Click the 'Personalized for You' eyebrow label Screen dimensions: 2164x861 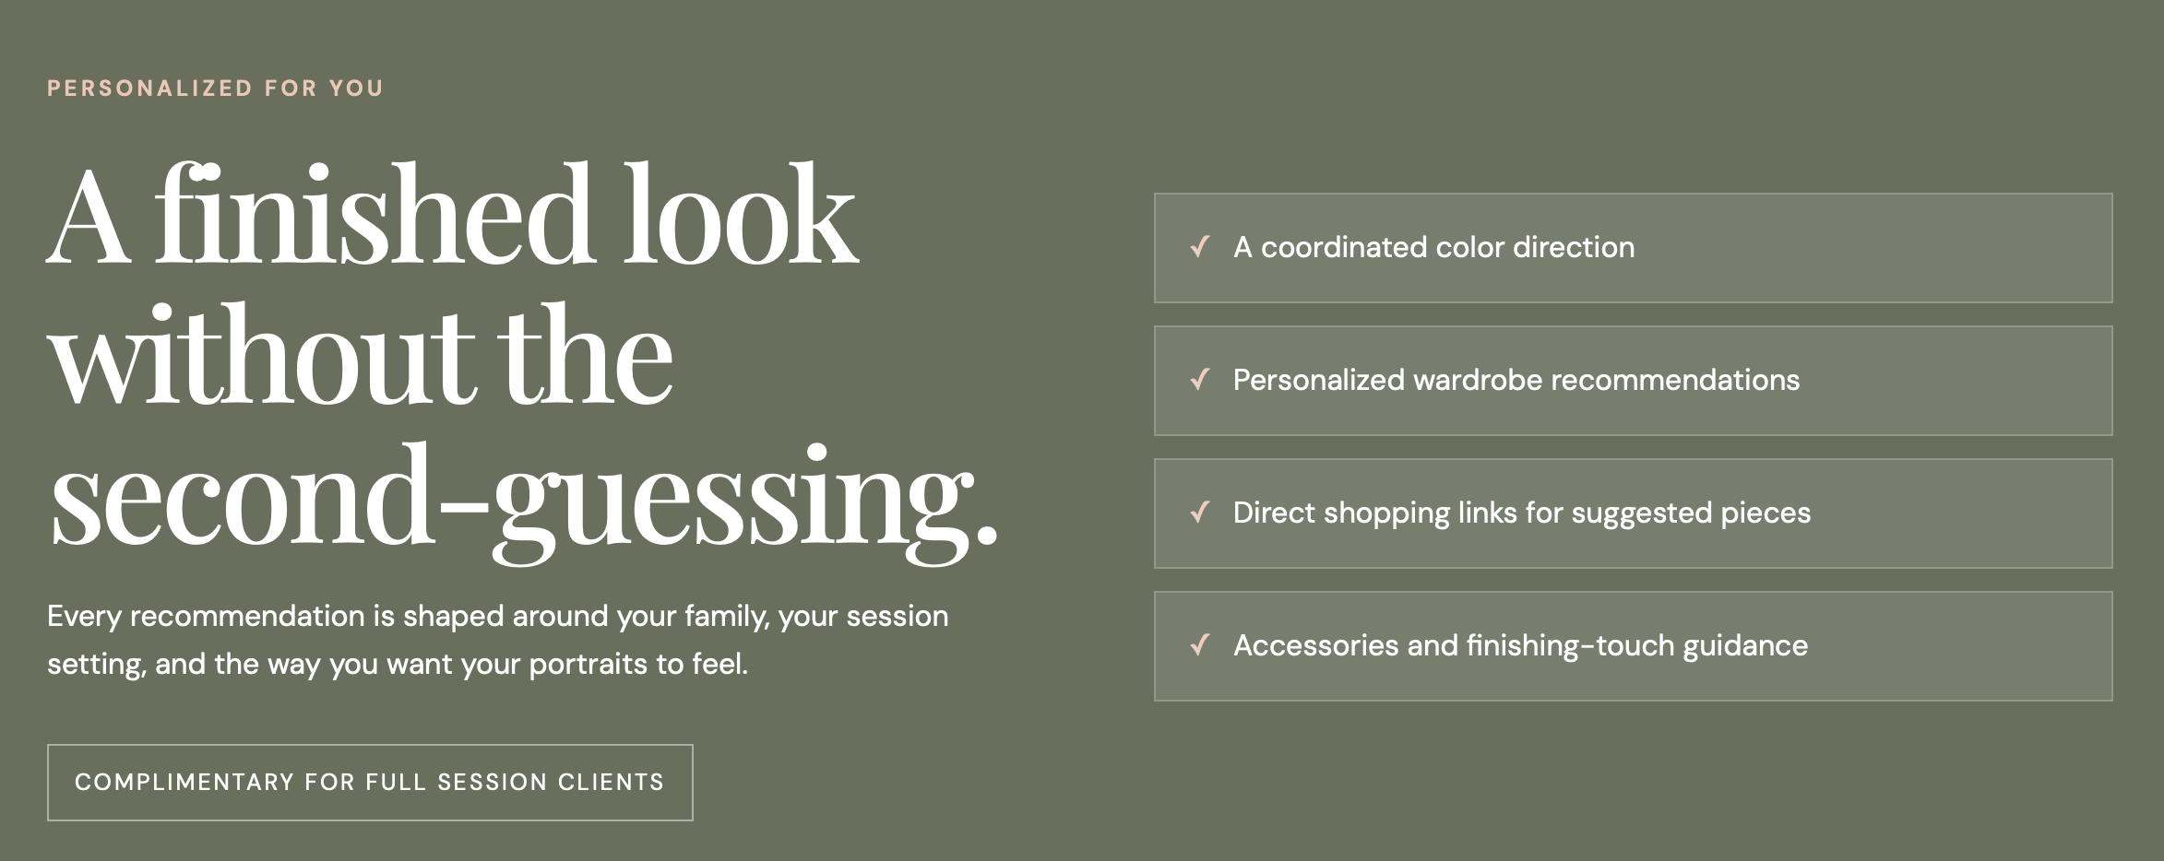click(215, 88)
